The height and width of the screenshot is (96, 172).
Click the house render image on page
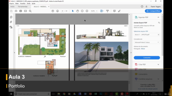click(102, 57)
